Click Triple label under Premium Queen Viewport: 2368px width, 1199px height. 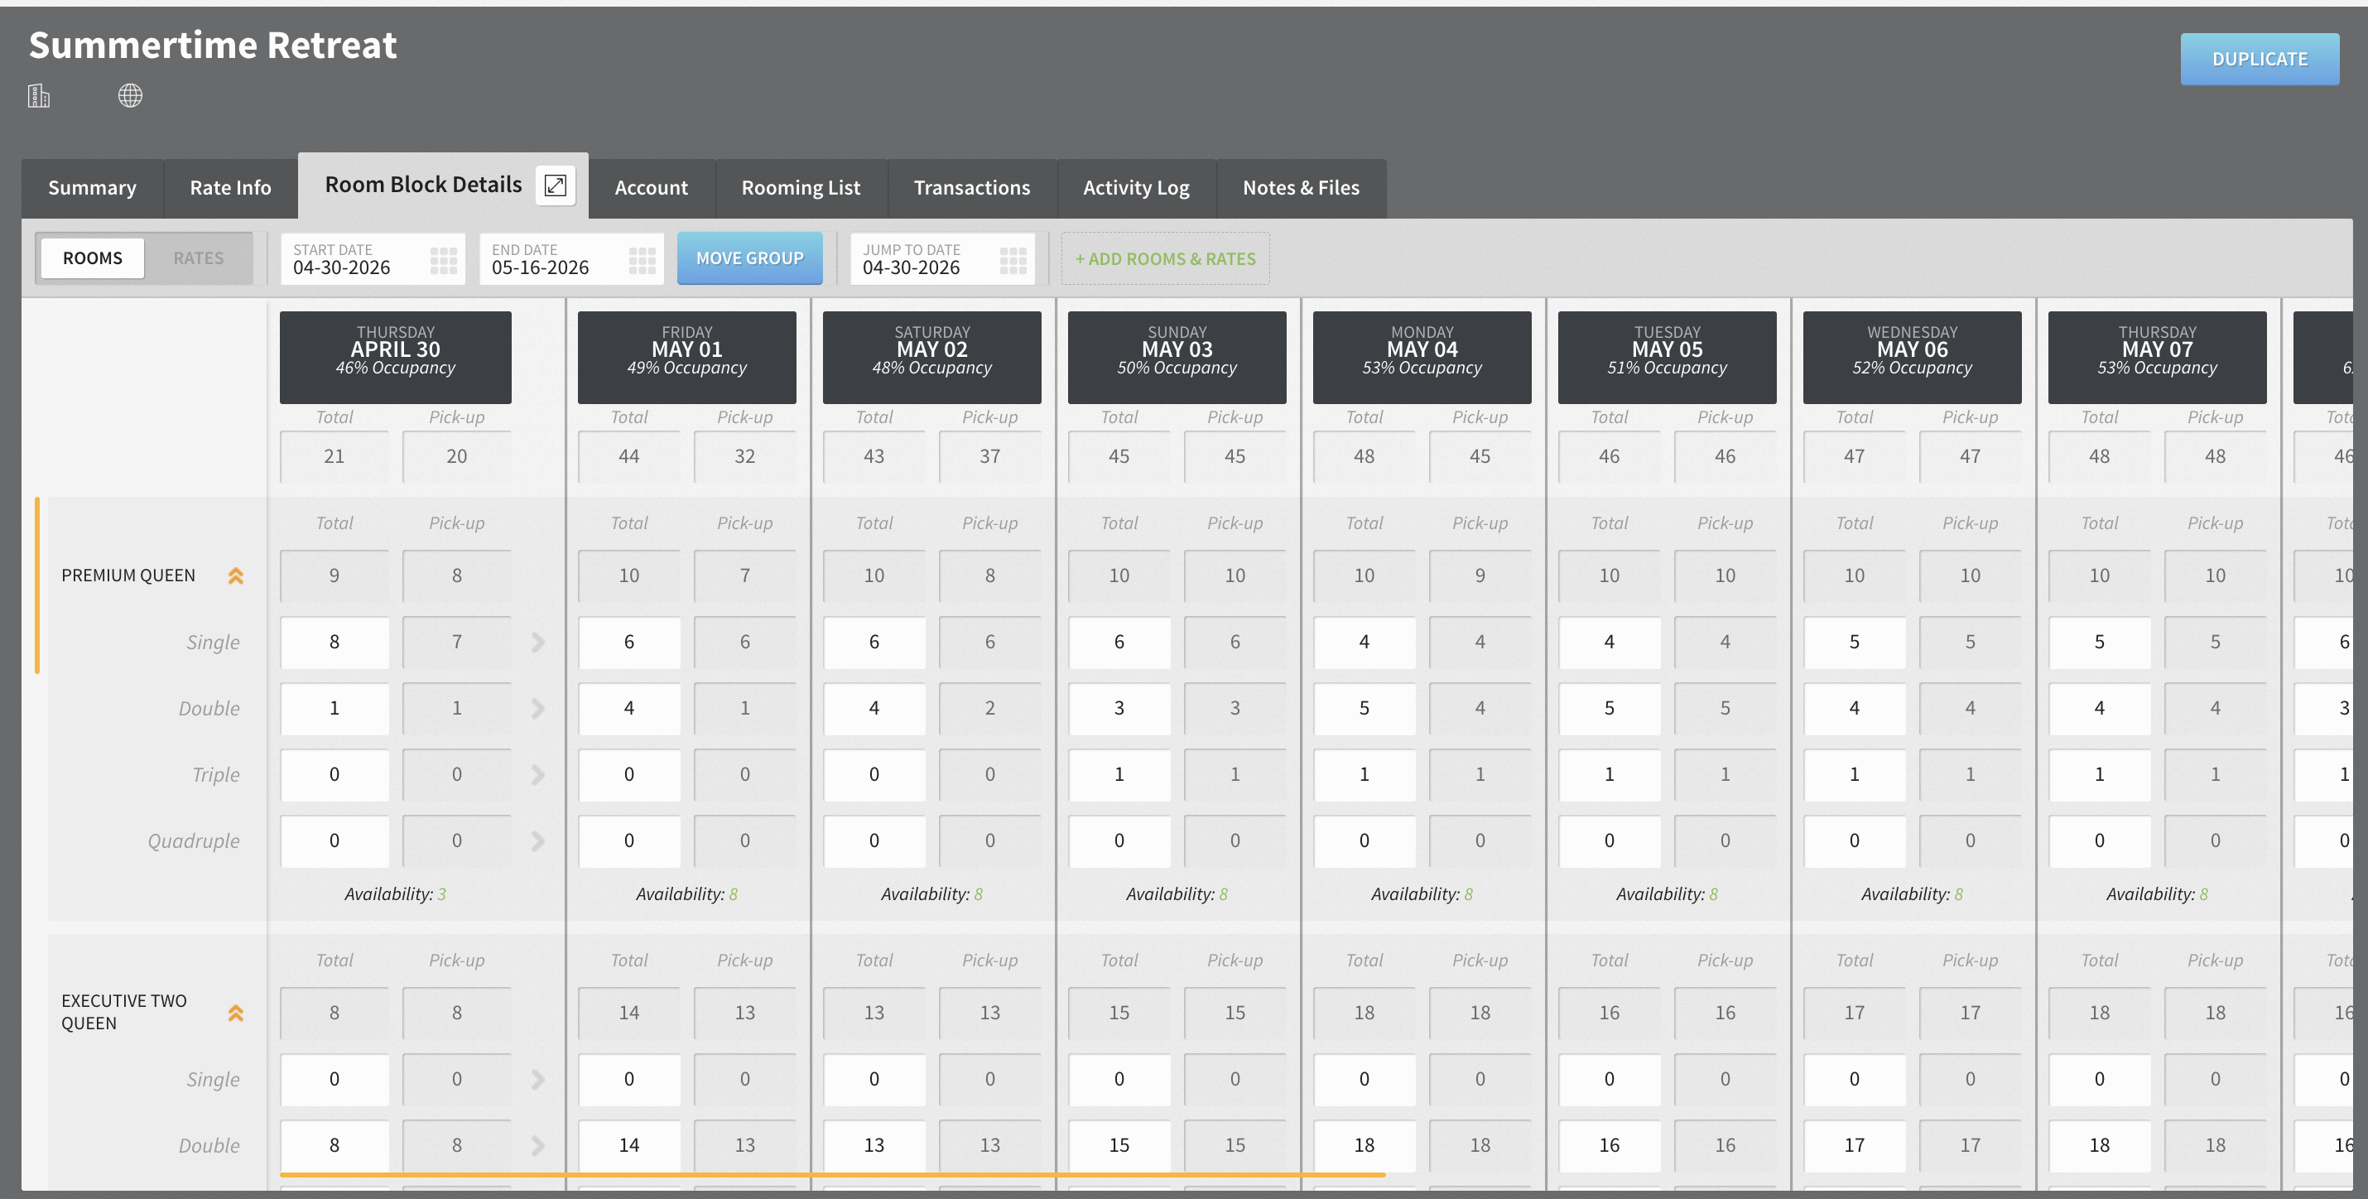[215, 774]
